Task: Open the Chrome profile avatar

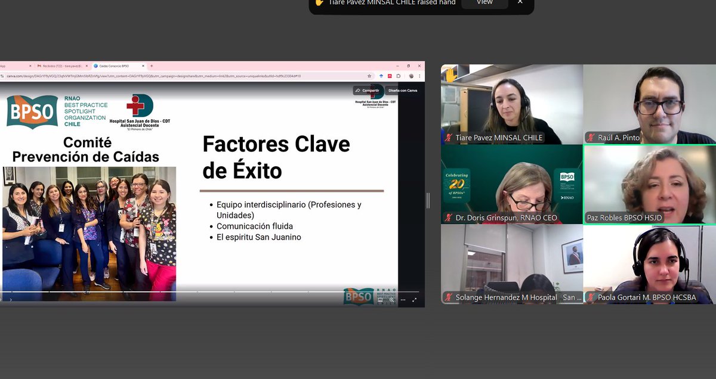Action: point(411,76)
